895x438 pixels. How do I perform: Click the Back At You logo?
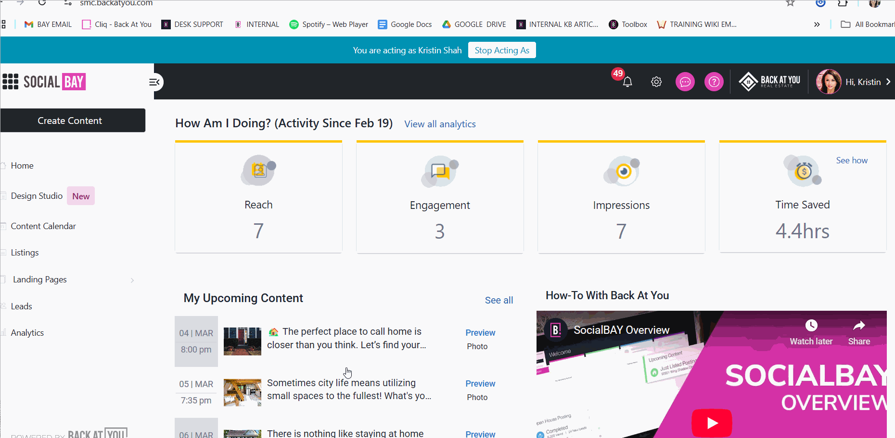click(769, 82)
